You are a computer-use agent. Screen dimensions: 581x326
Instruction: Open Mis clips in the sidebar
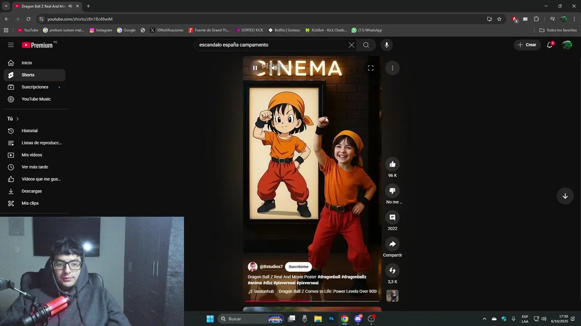click(34, 203)
